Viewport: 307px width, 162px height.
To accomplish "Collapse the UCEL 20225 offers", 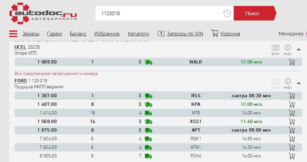I will click(x=299, y=50).
